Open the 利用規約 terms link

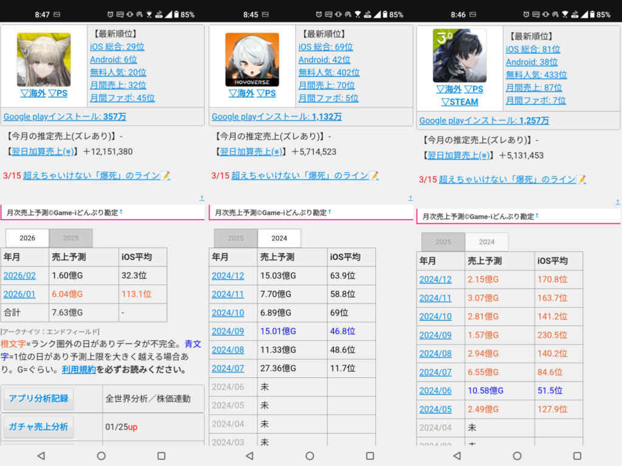pos(79,370)
